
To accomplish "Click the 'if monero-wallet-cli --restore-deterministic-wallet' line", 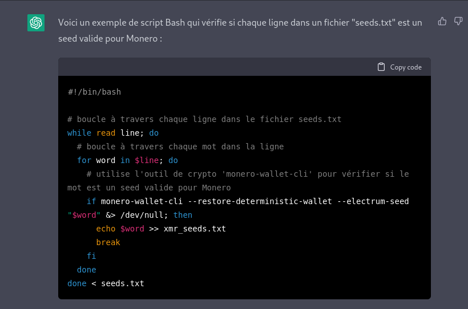I will coord(248,201).
